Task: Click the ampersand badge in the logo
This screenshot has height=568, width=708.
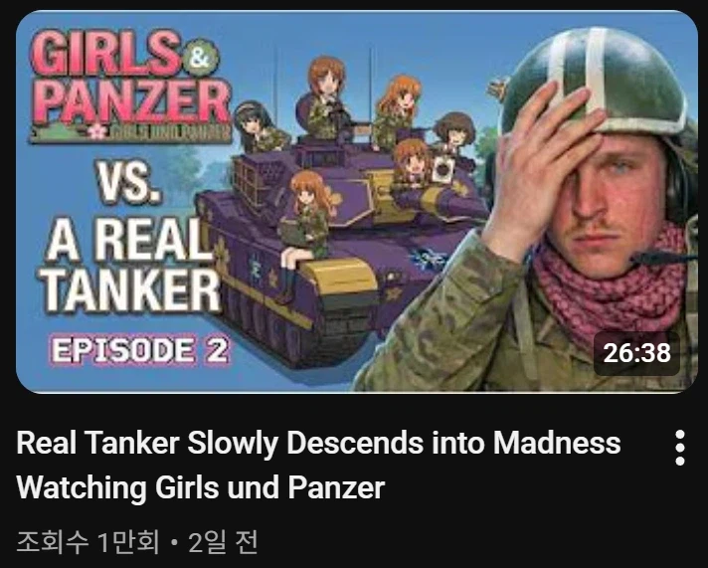Action: tap(201, 58)
